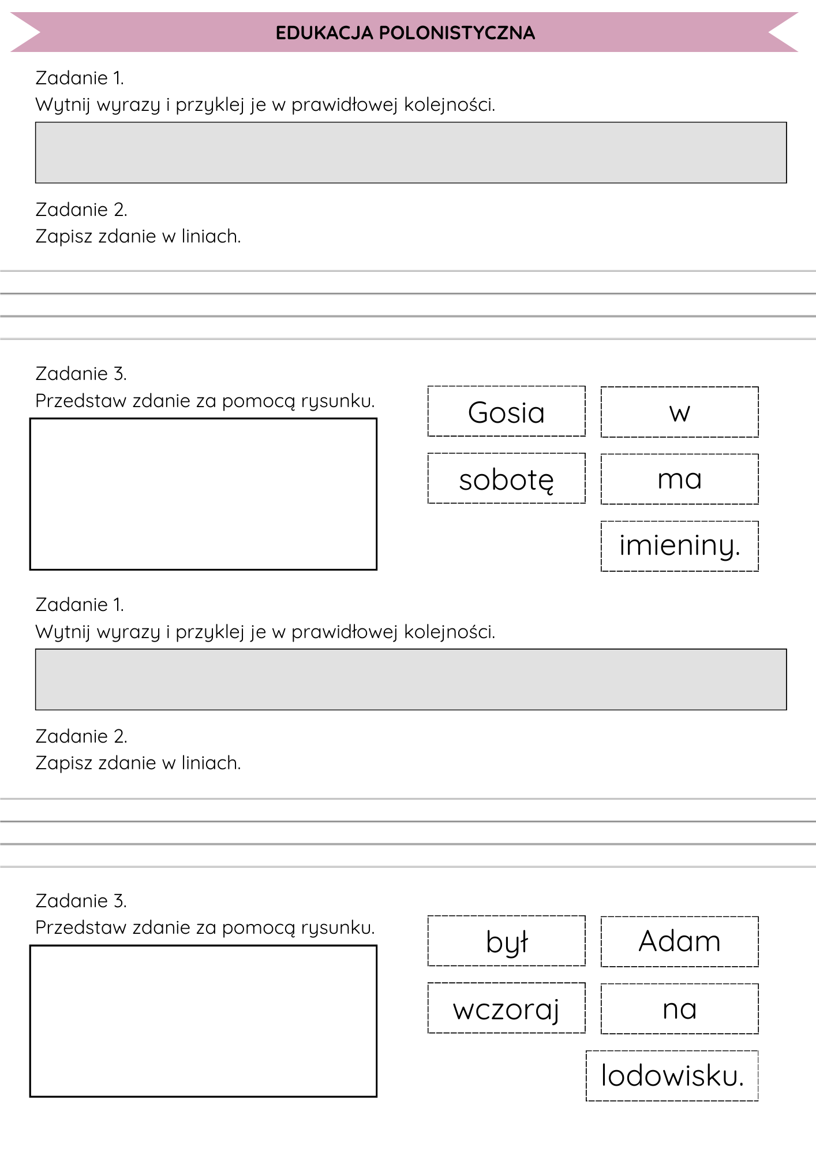Click the single-letter 'w' word card

tap(679, 412)
